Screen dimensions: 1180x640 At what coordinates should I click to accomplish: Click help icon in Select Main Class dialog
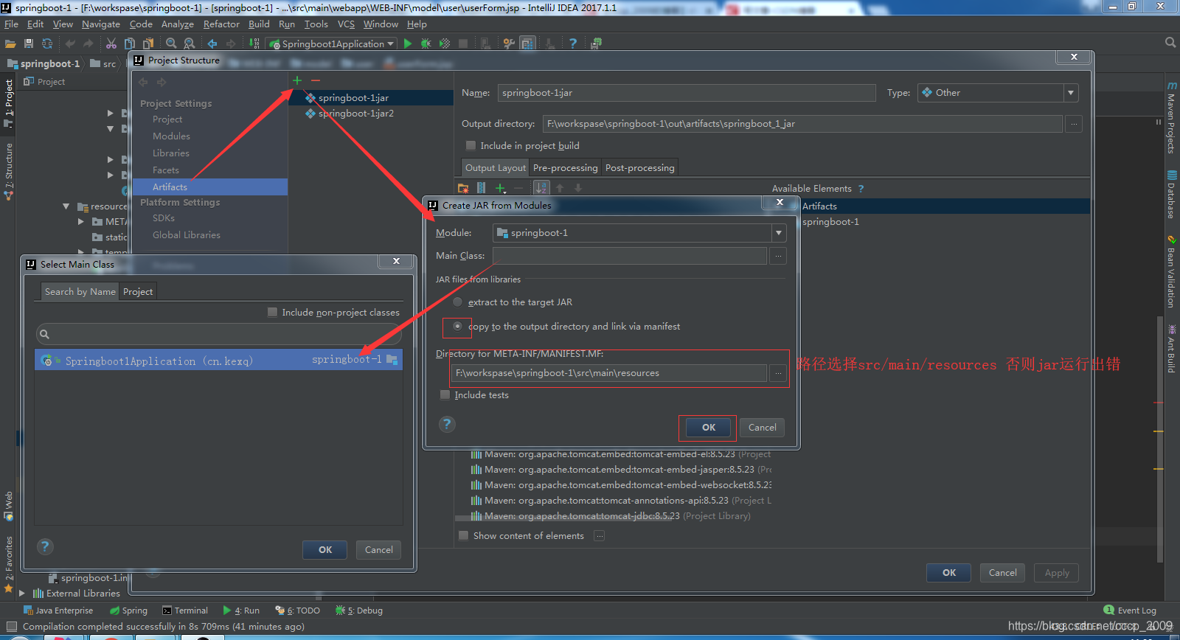point(45,546)
